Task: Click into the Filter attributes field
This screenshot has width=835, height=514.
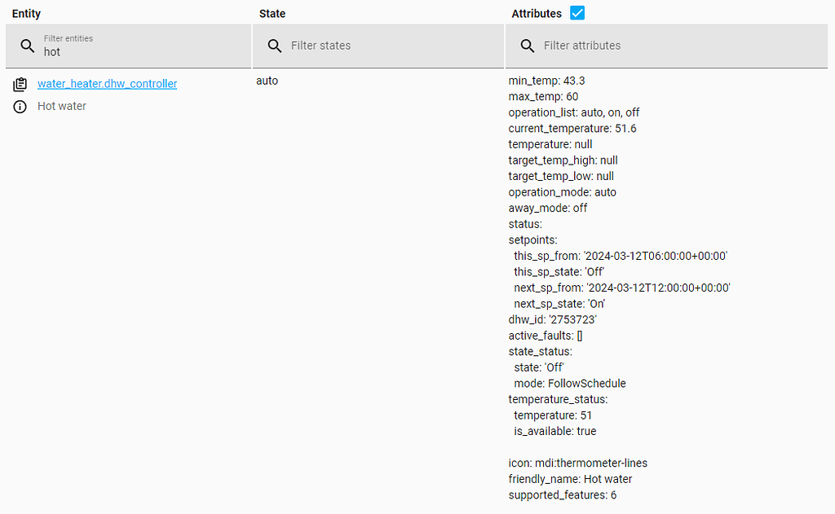Action: coord(677,46)
